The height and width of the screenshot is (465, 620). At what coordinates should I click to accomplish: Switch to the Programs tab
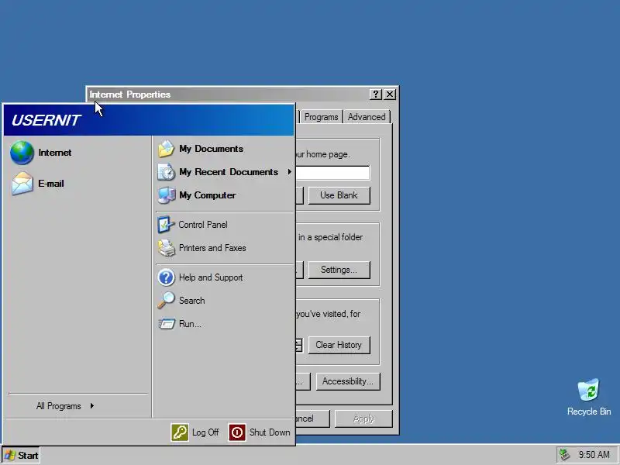[321, 117]
